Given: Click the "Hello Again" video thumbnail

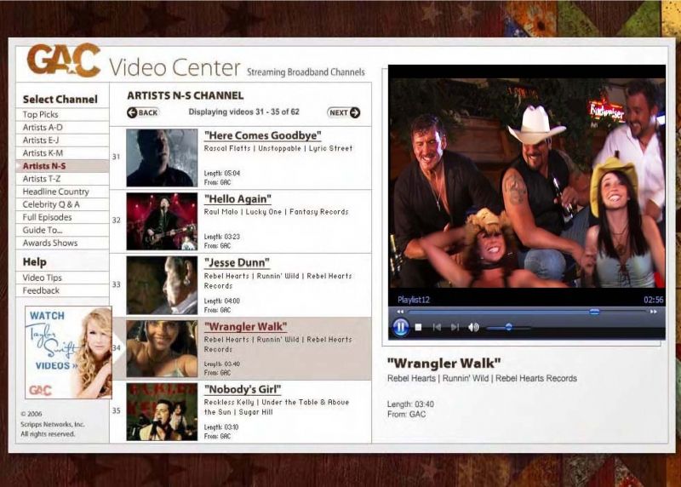Looking at the screenshot, I should (x=162, y=221).
